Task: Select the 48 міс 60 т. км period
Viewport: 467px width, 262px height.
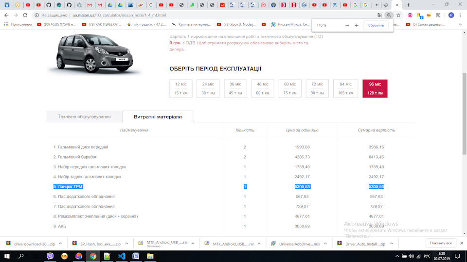Action: pyautogui.click(x=262, y=88)
